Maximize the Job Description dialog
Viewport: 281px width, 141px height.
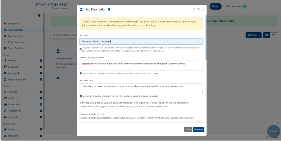(x=198, y=10)
